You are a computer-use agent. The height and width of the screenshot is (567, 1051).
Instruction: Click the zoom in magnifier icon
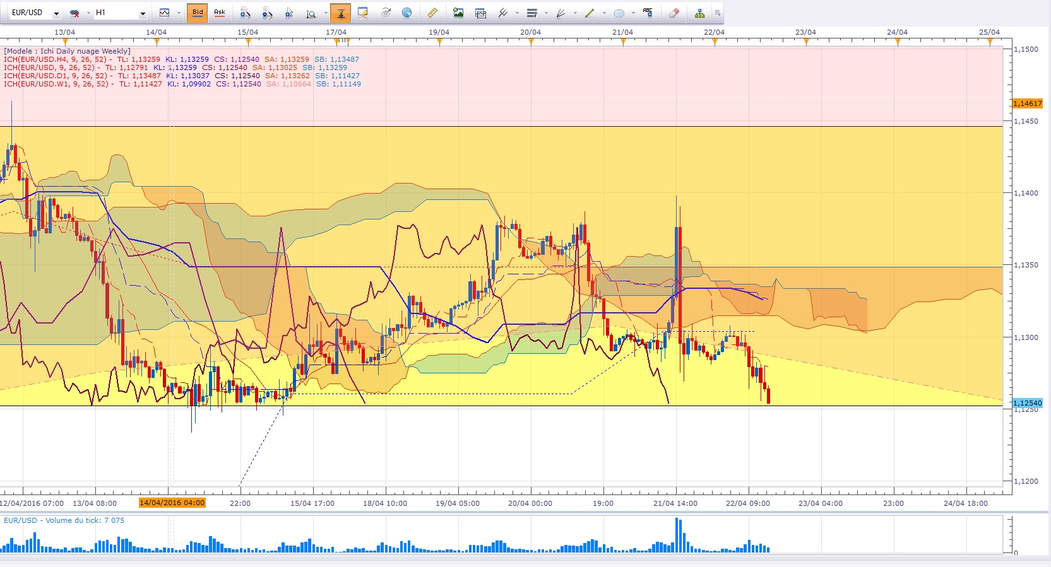tap(245, 13)
